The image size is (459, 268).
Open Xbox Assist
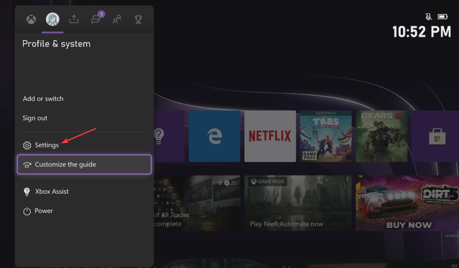(x=84, y=192)
